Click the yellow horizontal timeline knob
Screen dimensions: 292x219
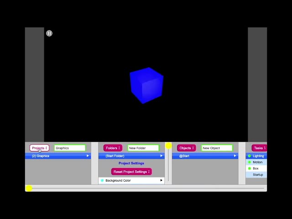click(29, 188)
